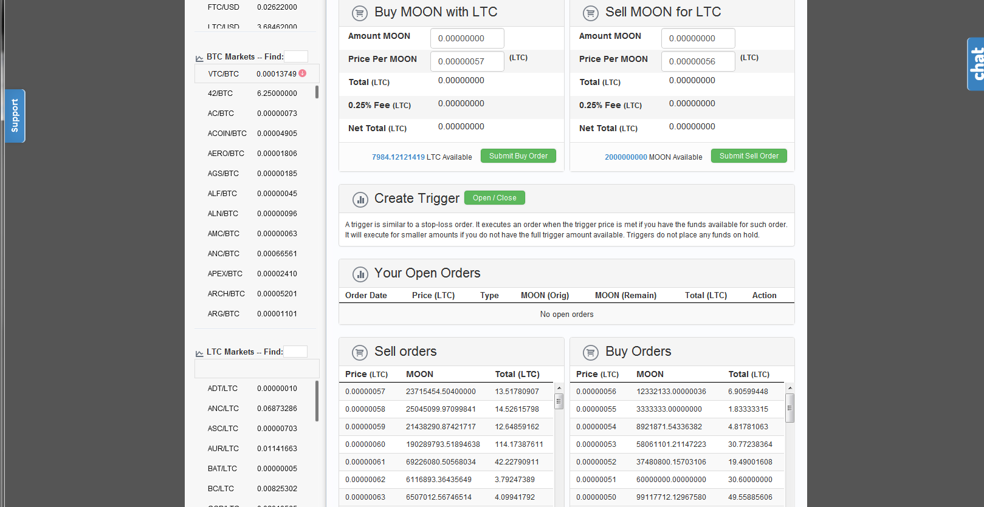Click the buy order priced 0.00000050
The image size is (984, 507).
tap(677, 497)
